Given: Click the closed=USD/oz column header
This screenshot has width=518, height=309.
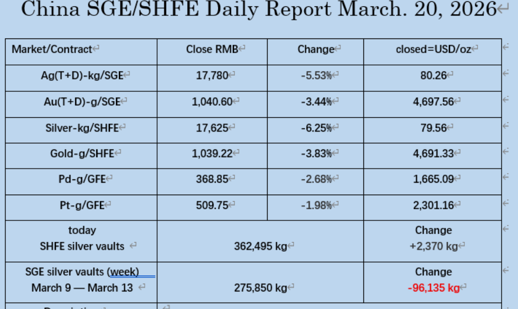Looking at the screenshot, I should 433,49.
